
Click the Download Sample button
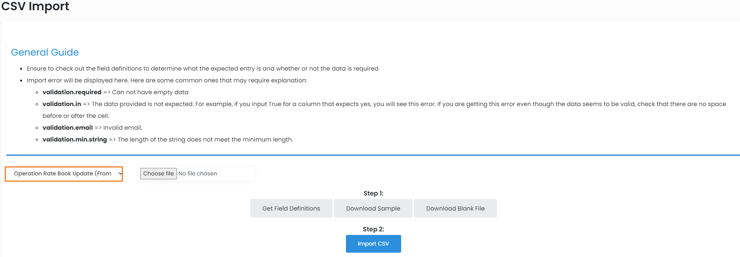[373, 209]
